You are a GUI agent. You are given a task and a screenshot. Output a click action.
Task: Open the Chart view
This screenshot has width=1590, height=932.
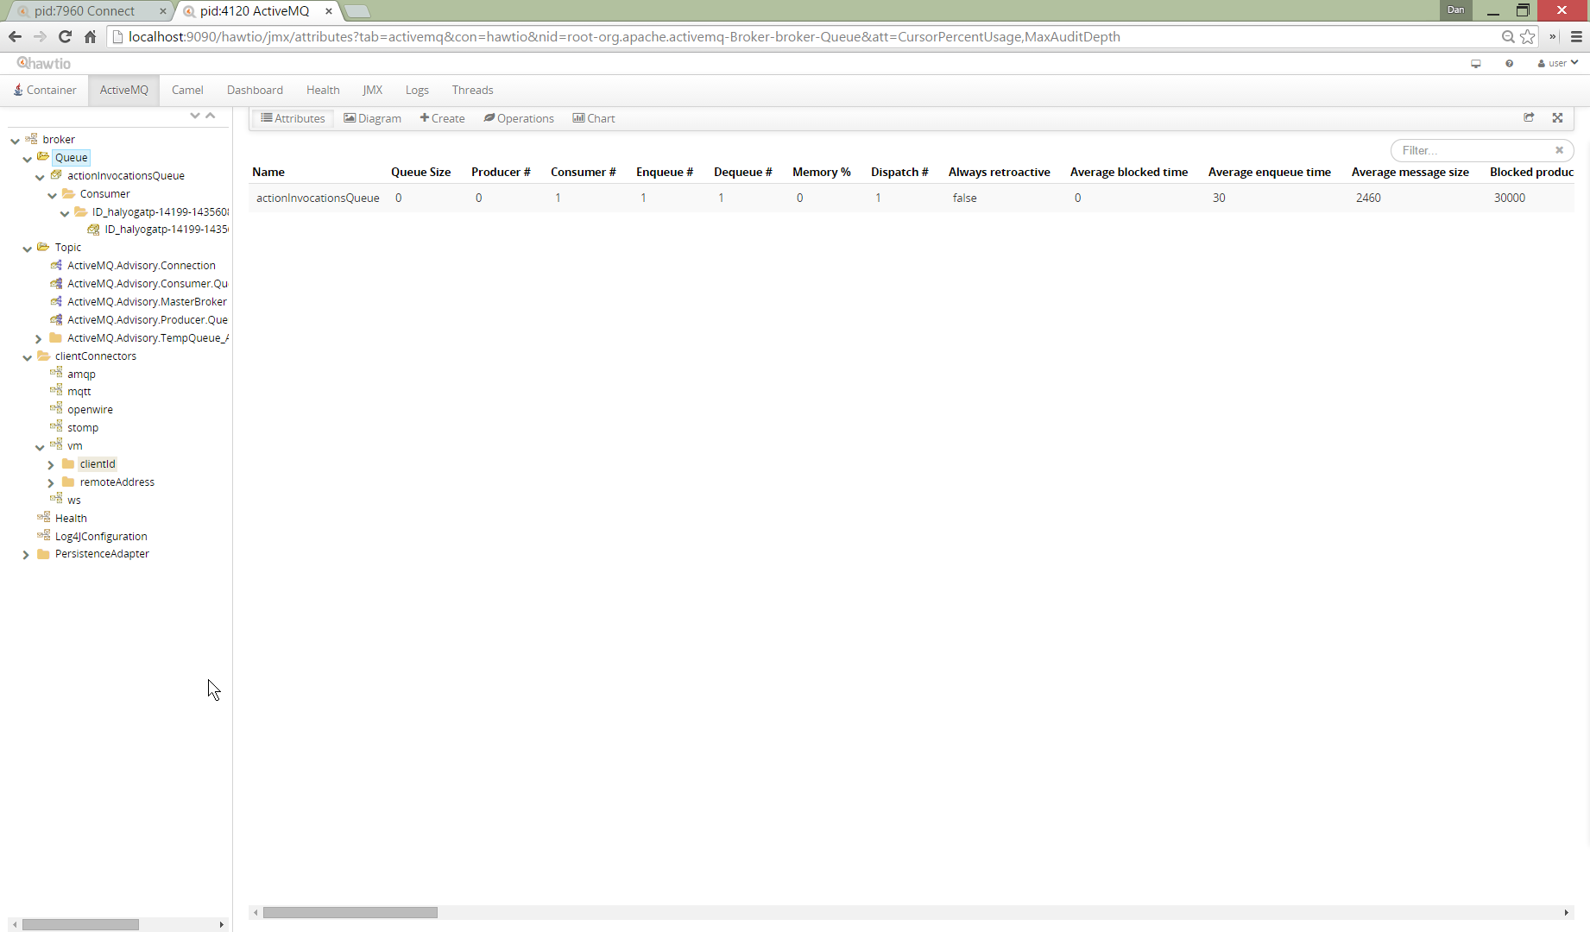[594, 118]
